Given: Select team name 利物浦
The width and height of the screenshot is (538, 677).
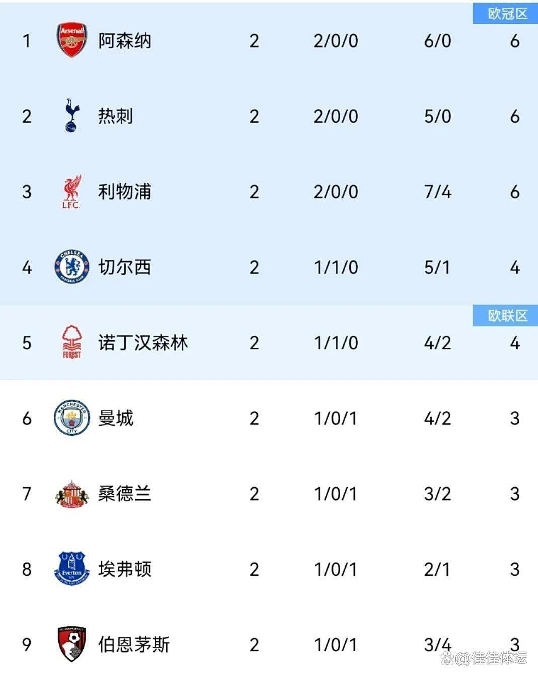Looking at the screenshot, I should pyautogui.click(x=124, y=192).
